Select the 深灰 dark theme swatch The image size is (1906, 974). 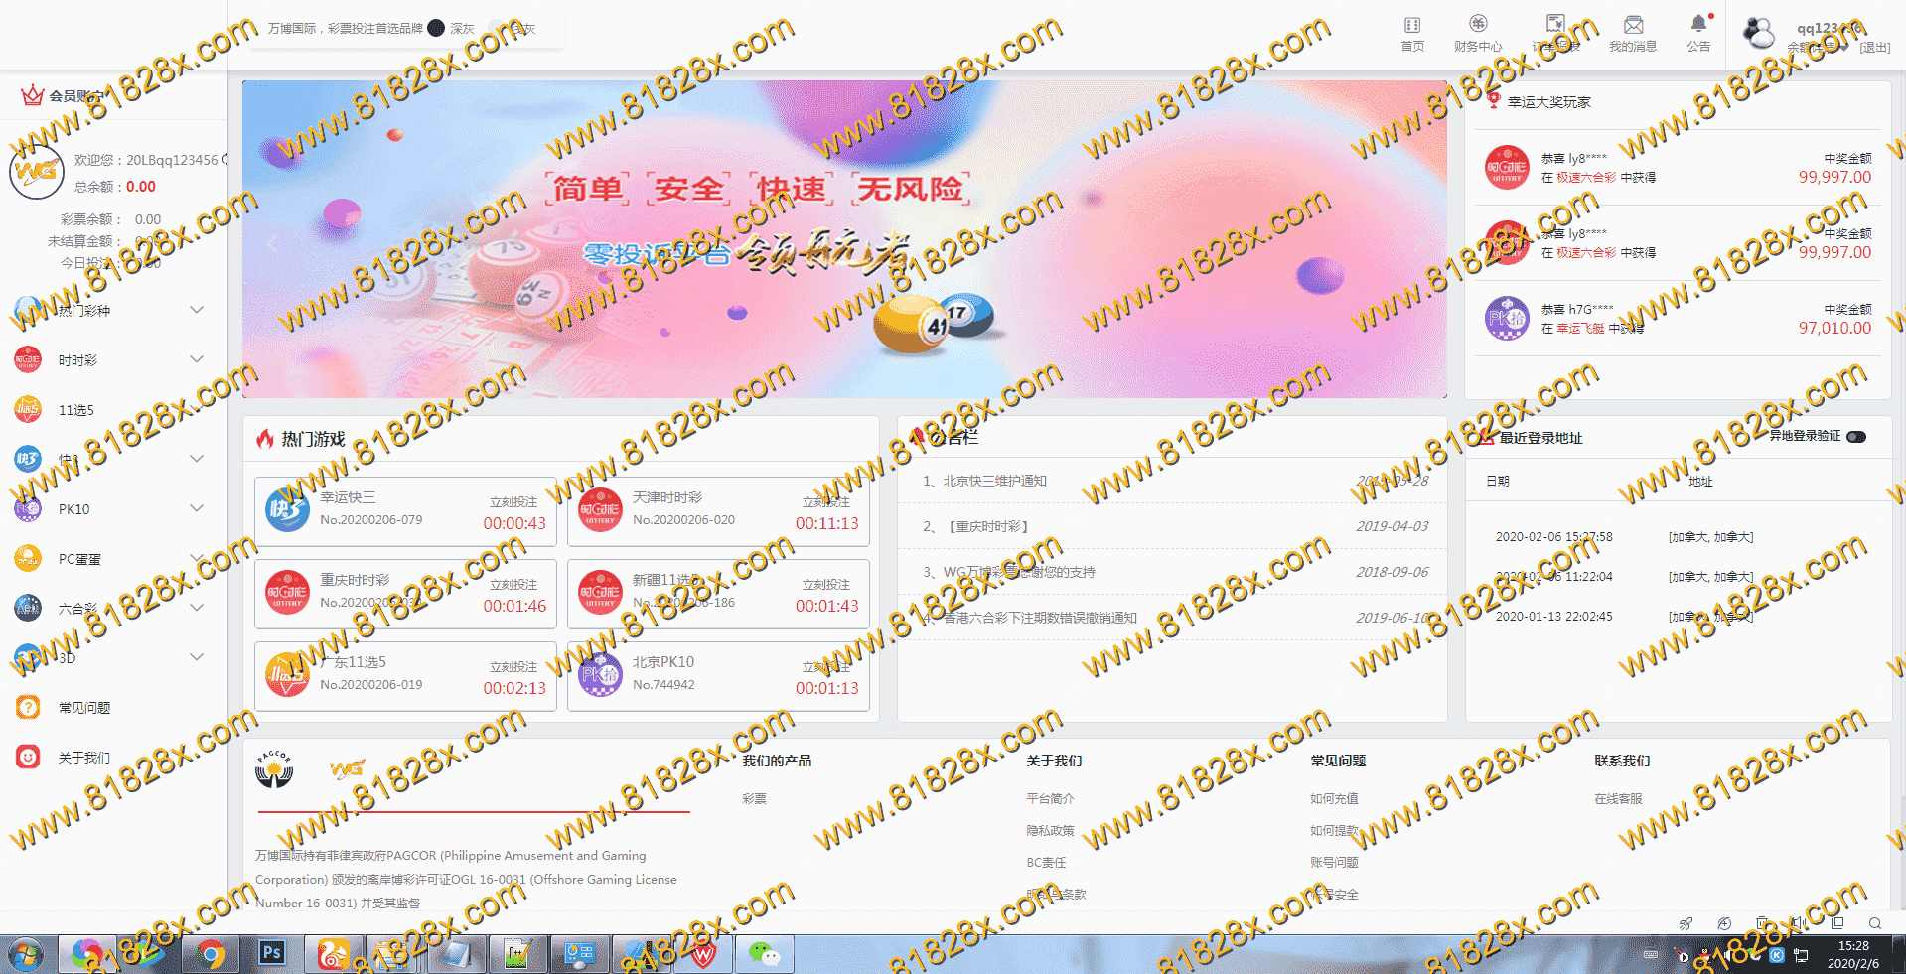(436, 28)
